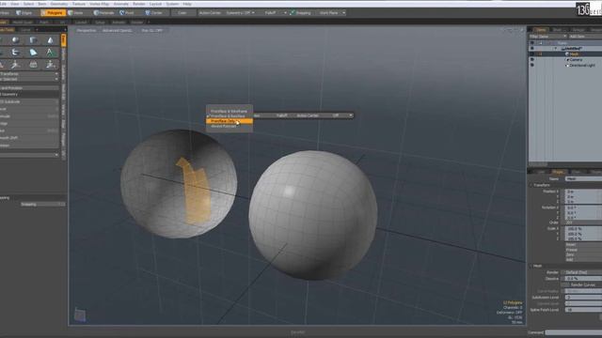Image resolution: width=602 pixels, height=338 pixels.
Task: Open the Texture menu
Action: click(79, 4)
